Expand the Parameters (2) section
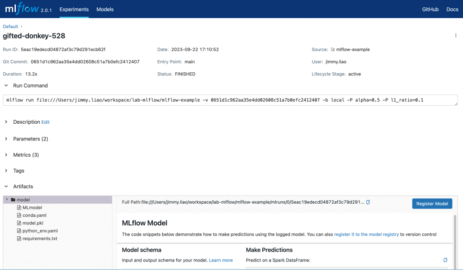Screen dimensions: 463x270 pos(6,139)
